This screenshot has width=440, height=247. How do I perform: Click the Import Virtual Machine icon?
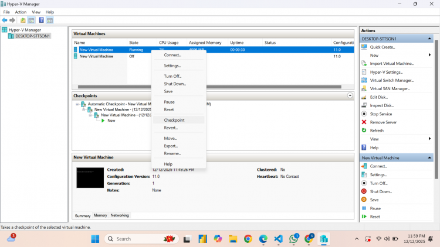pos(364,63)
